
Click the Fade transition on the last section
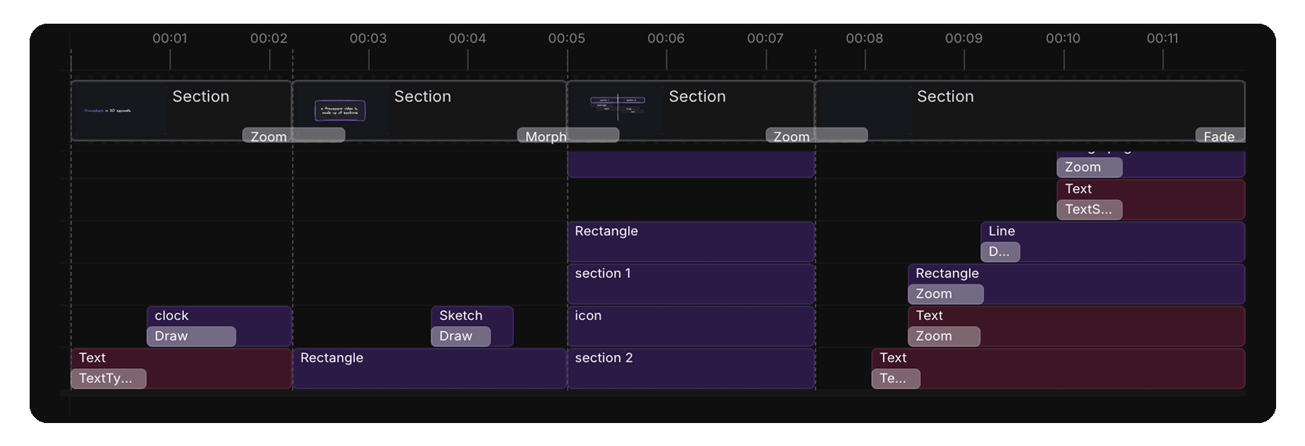coord(1219,136)
